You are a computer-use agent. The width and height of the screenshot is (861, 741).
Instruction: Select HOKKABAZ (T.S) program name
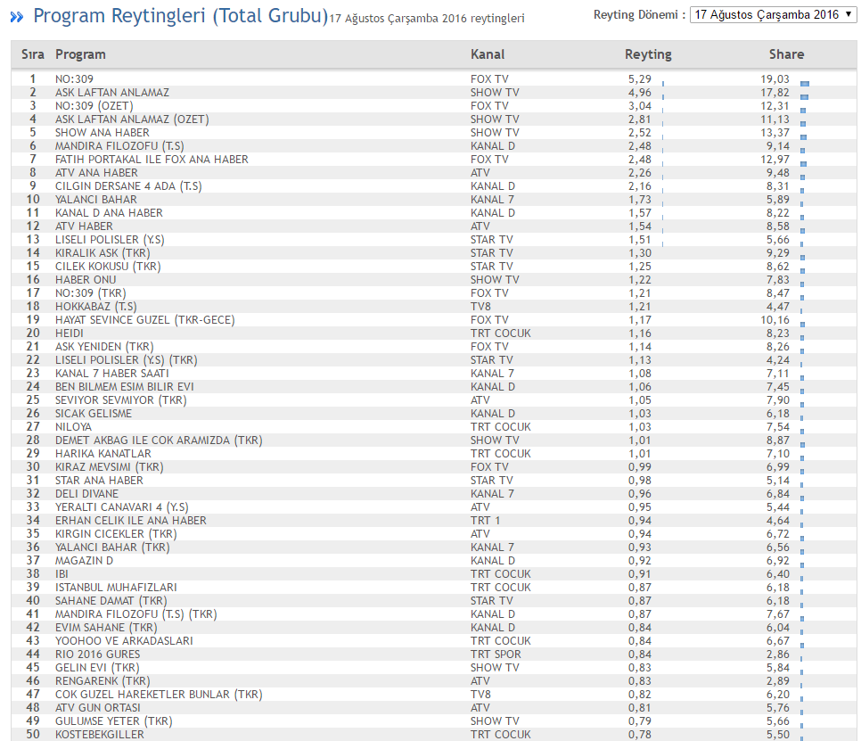(x=95, y=307)
